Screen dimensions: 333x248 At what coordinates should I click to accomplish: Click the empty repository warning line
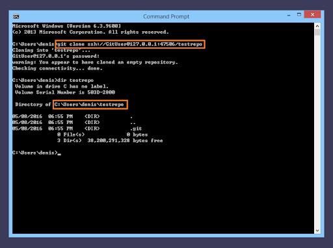click(95, 62)
